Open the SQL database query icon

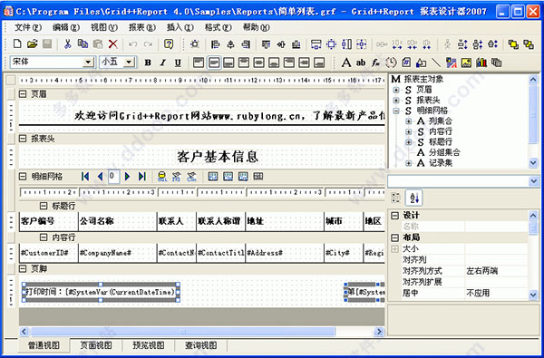click(161, 177)
